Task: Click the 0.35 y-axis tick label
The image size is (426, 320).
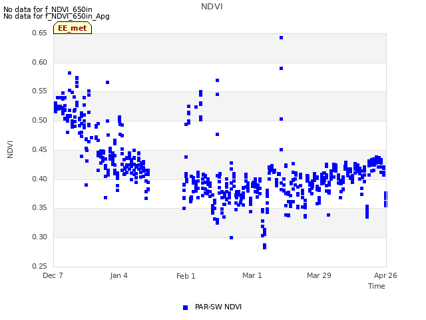Action: (39, 208)
